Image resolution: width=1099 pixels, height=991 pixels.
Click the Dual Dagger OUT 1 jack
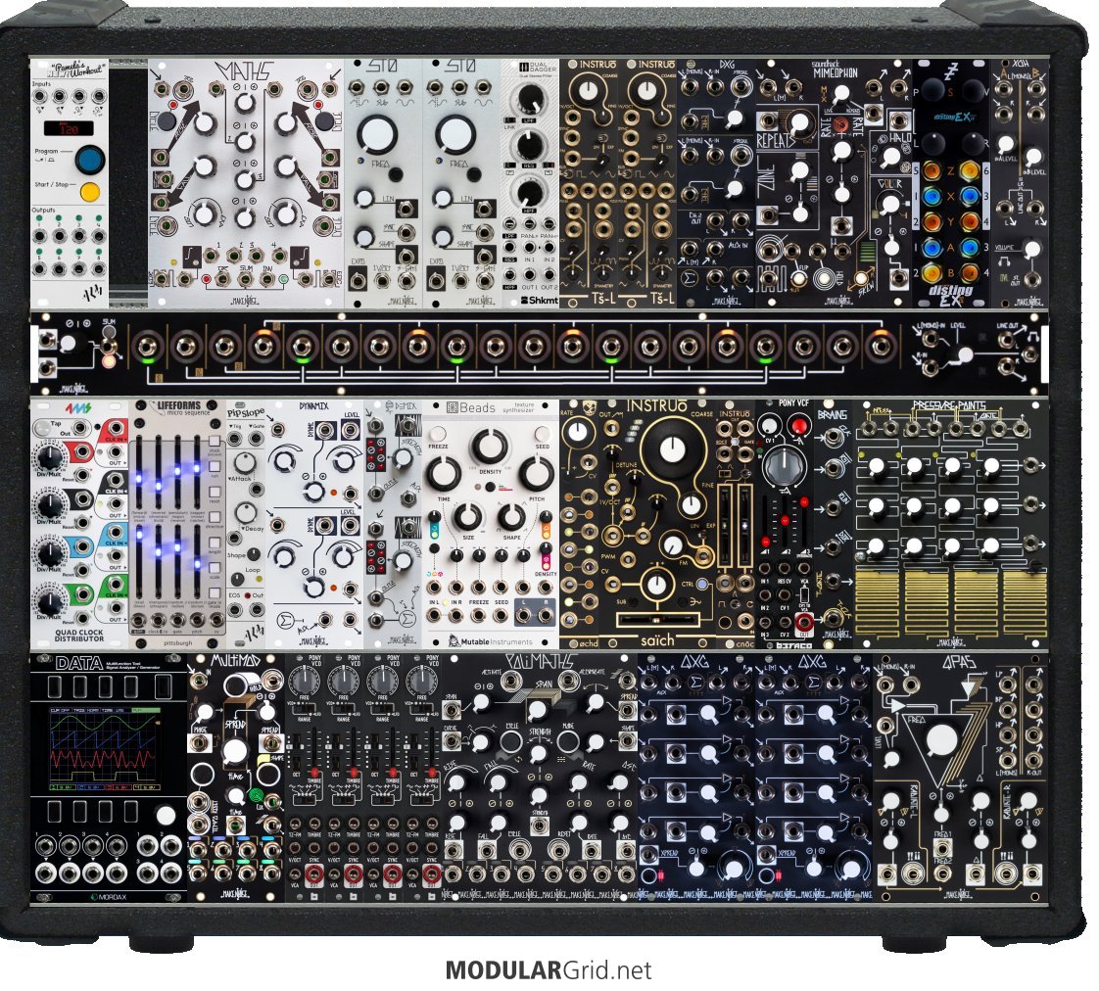tap(530, 277)
